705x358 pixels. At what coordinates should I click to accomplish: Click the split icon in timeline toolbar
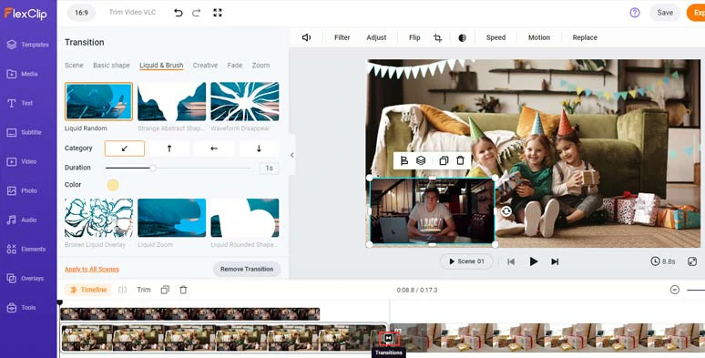click(122, 290)
